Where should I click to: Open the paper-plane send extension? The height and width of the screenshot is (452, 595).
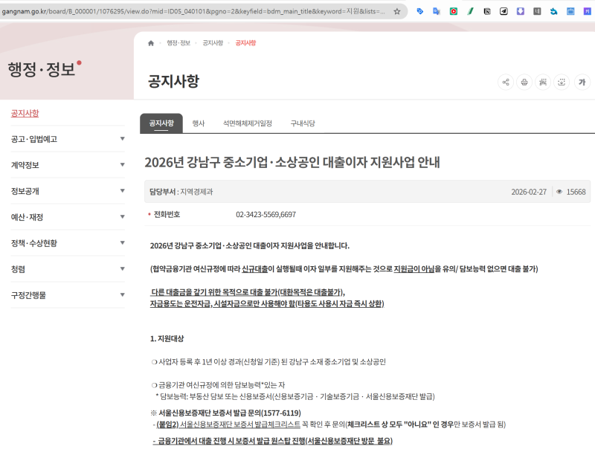tap(504, 11)
